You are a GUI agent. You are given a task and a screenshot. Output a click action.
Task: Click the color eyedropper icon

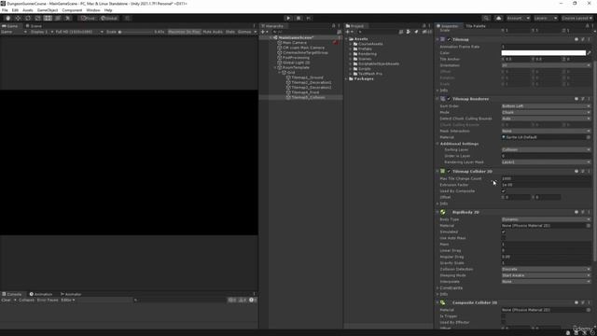(589, 53)
